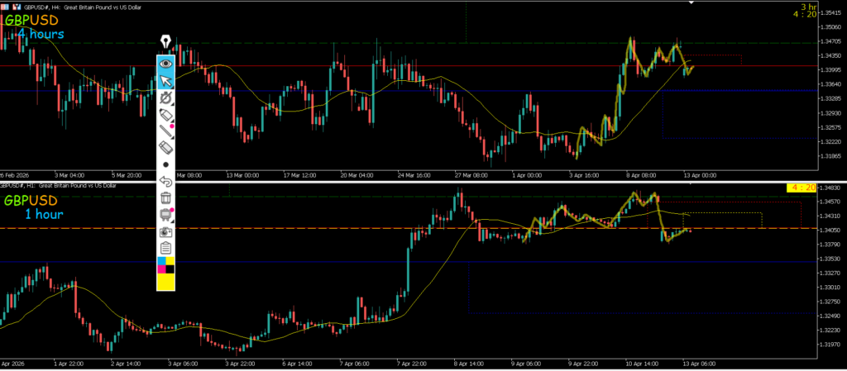Click the 'GBPUSD' label on the H1 chart
The image size is (847, 371).
click(x=31, y=201)
